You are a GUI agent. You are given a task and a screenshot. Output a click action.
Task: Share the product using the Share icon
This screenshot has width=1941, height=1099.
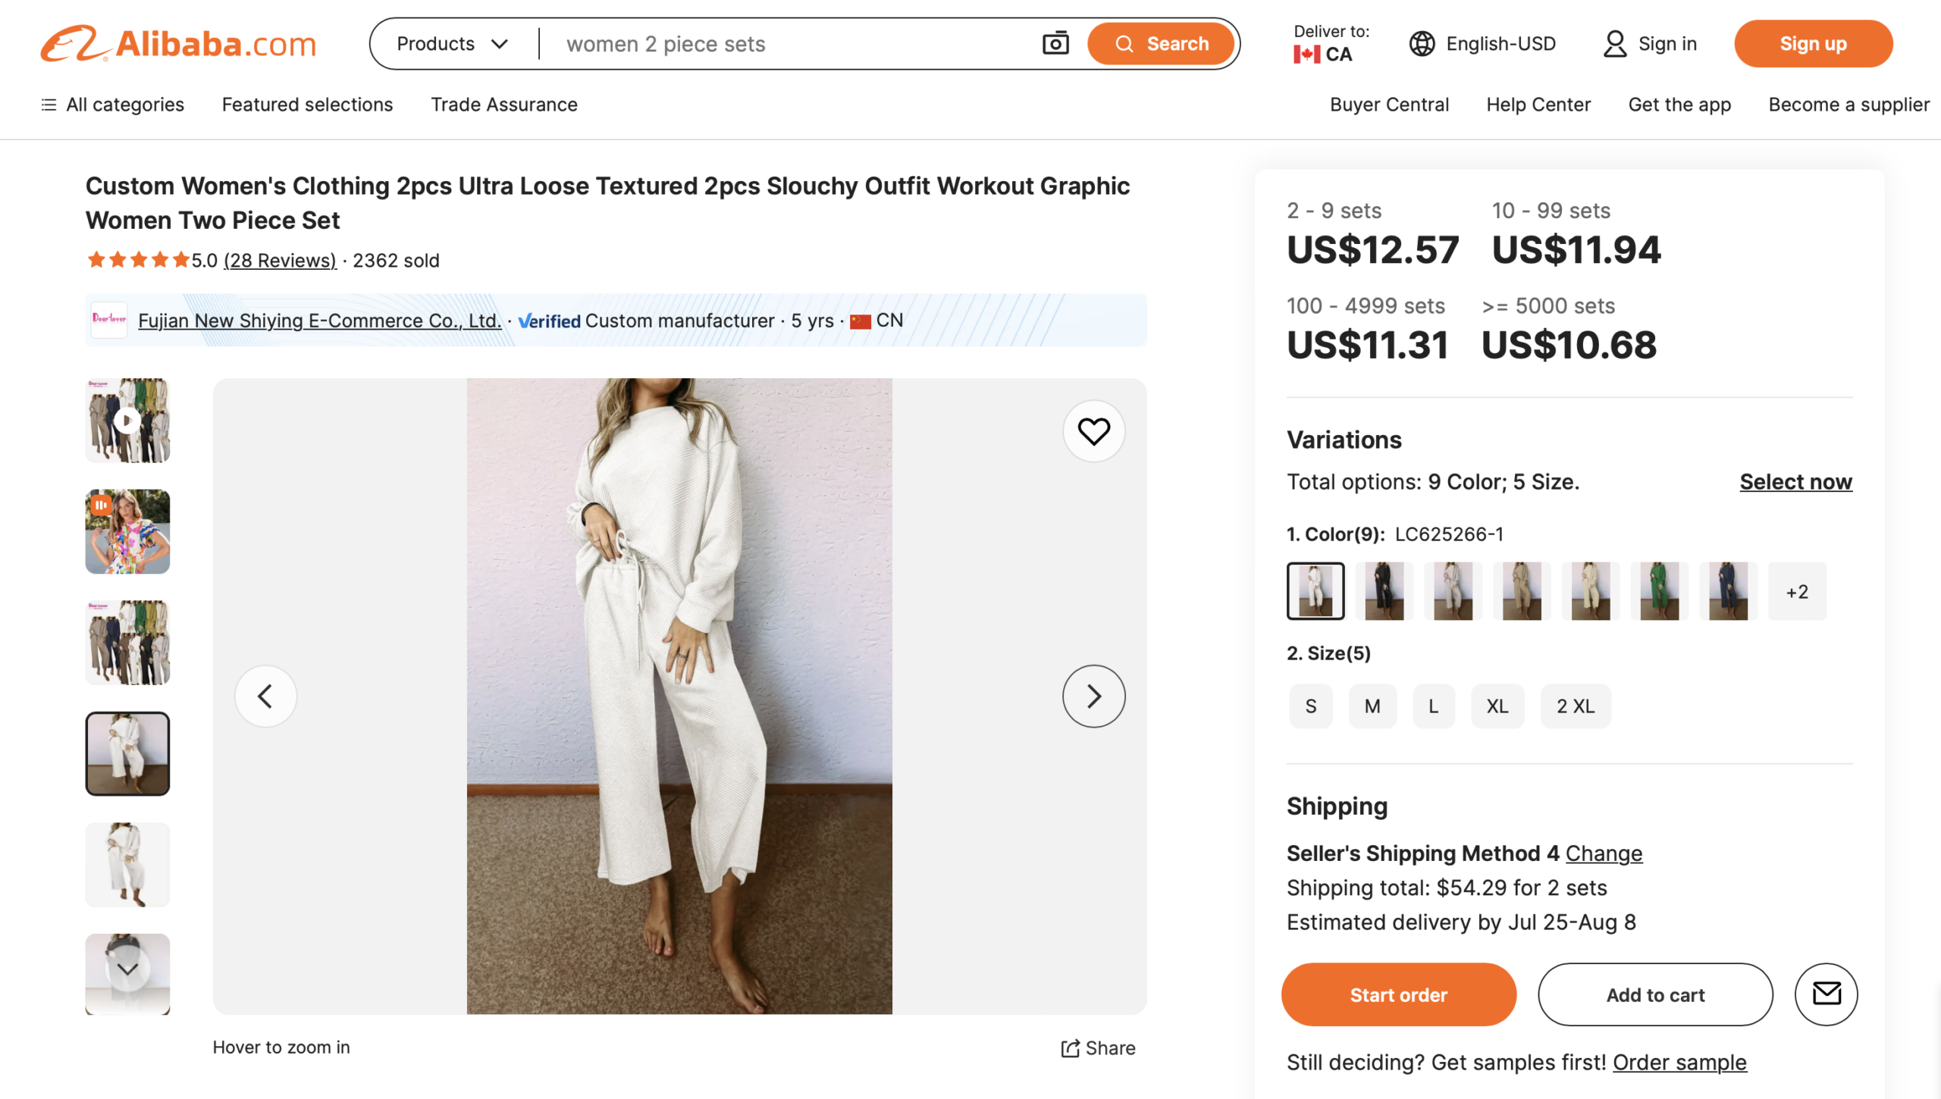click(1097, 1047)
